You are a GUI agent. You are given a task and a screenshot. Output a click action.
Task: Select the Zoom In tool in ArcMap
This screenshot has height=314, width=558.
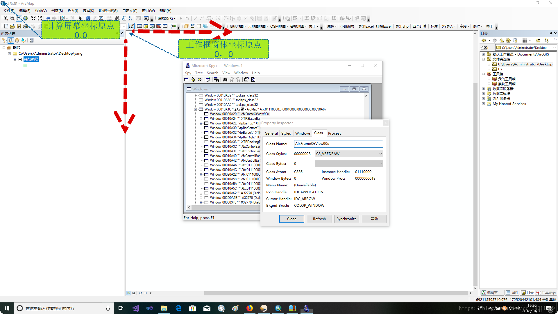(6, 18)
